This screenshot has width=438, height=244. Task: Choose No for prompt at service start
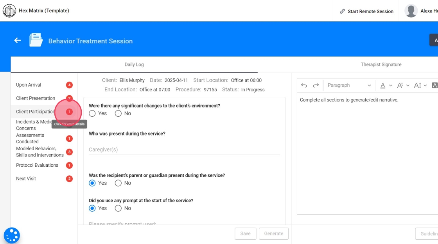coord(118,208)
